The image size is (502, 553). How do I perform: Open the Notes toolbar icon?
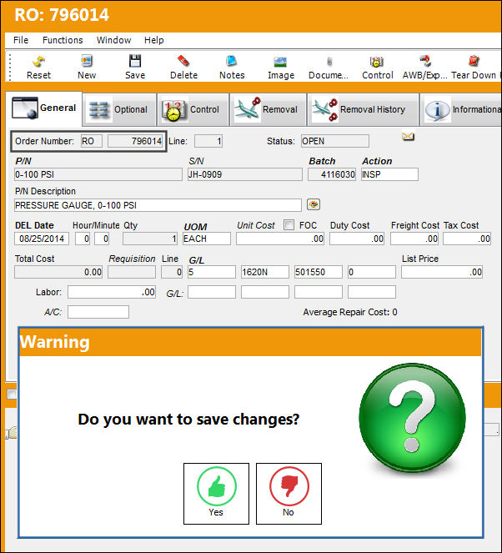[232, 62]
